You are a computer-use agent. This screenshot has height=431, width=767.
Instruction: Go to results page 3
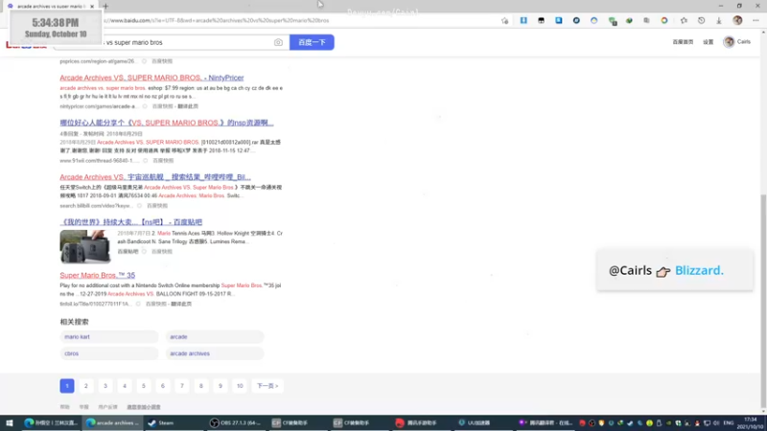(x=105, y=386)
